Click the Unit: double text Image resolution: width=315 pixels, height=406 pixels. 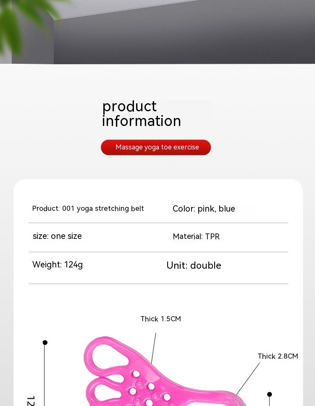click(x=194, y=265)
